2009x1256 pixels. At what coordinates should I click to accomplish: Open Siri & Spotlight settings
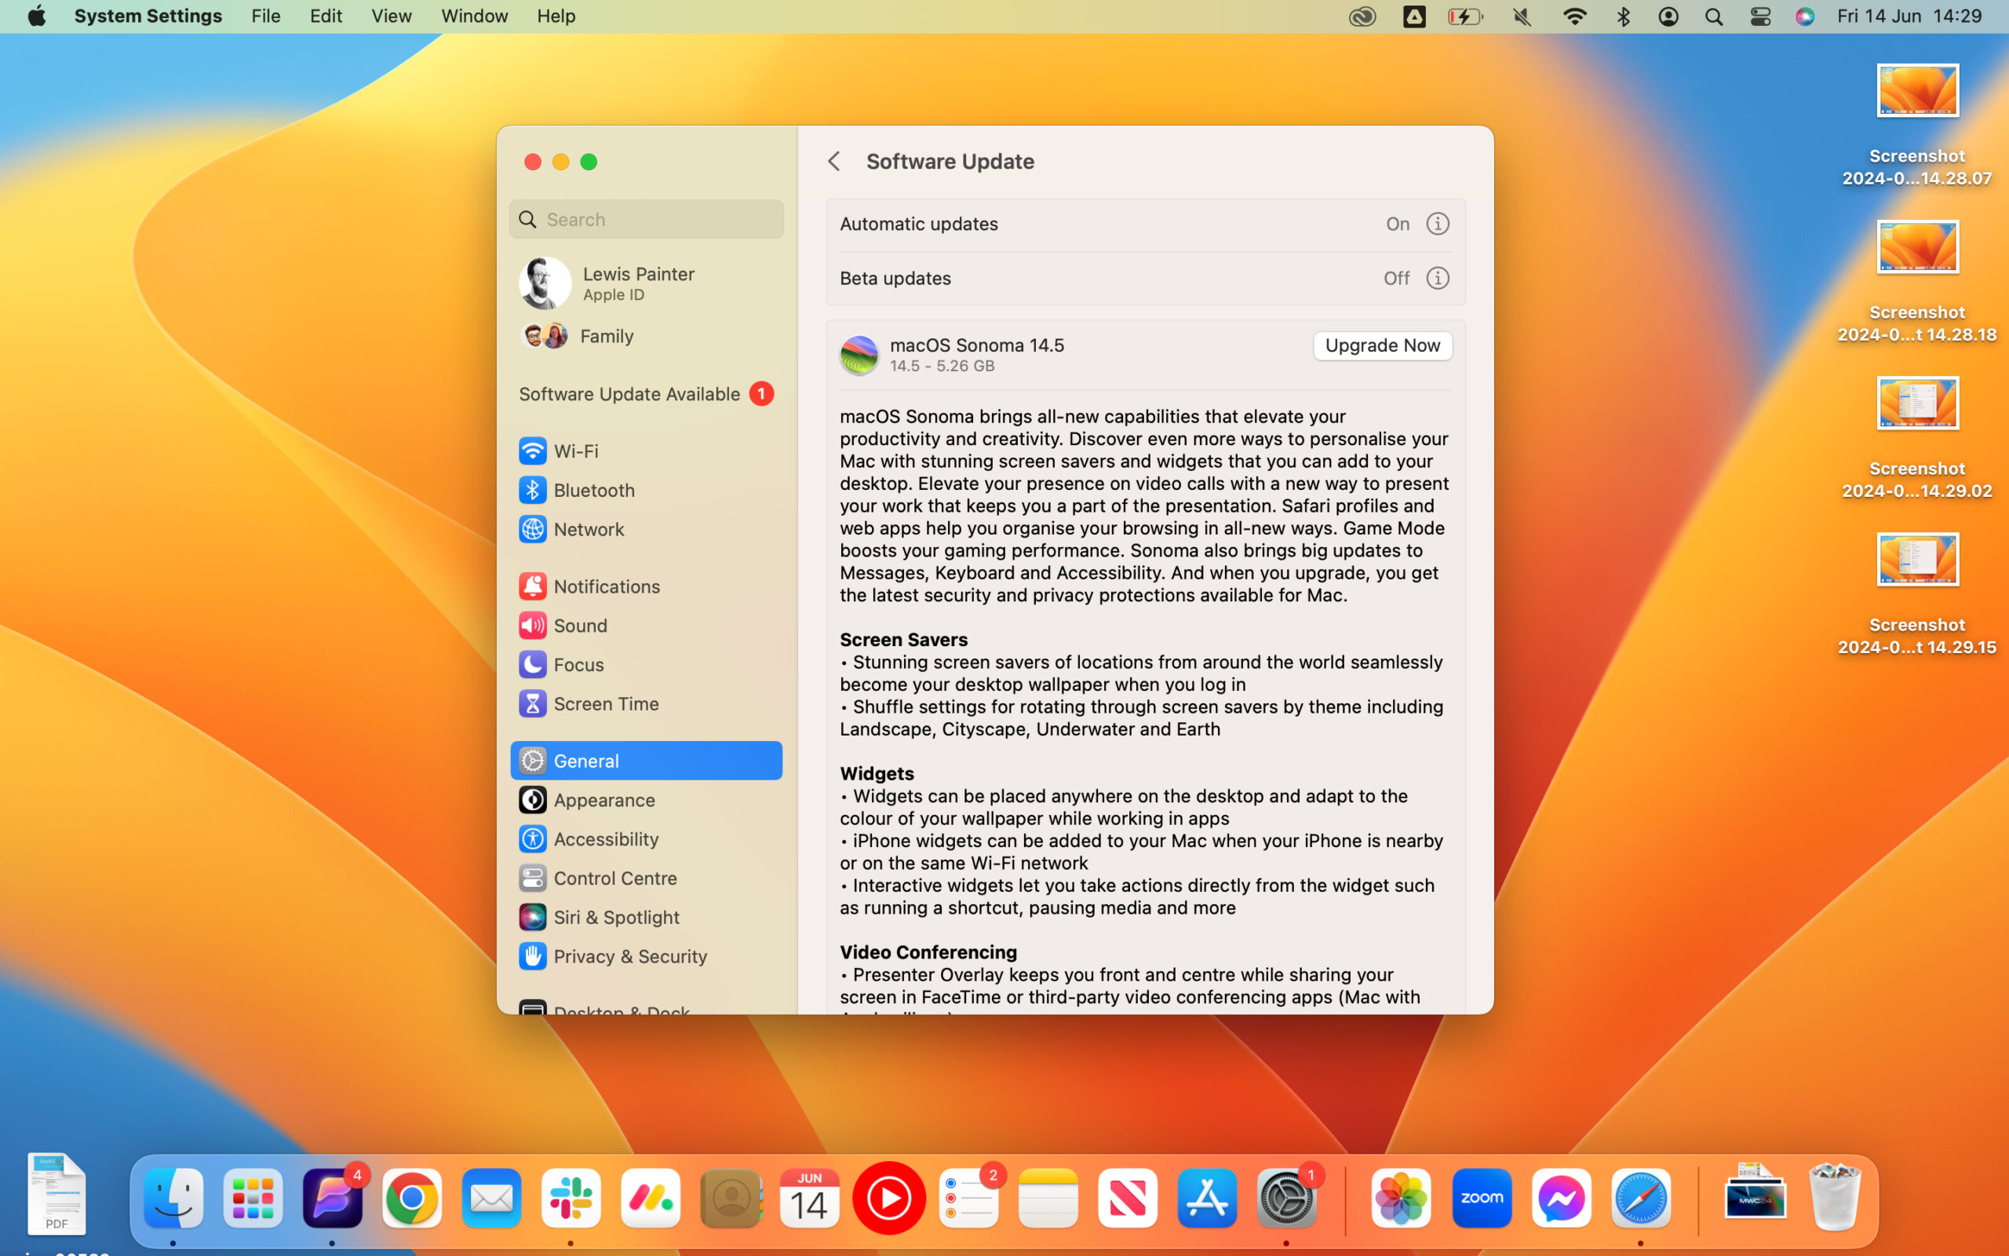click(x=617, y=917)
